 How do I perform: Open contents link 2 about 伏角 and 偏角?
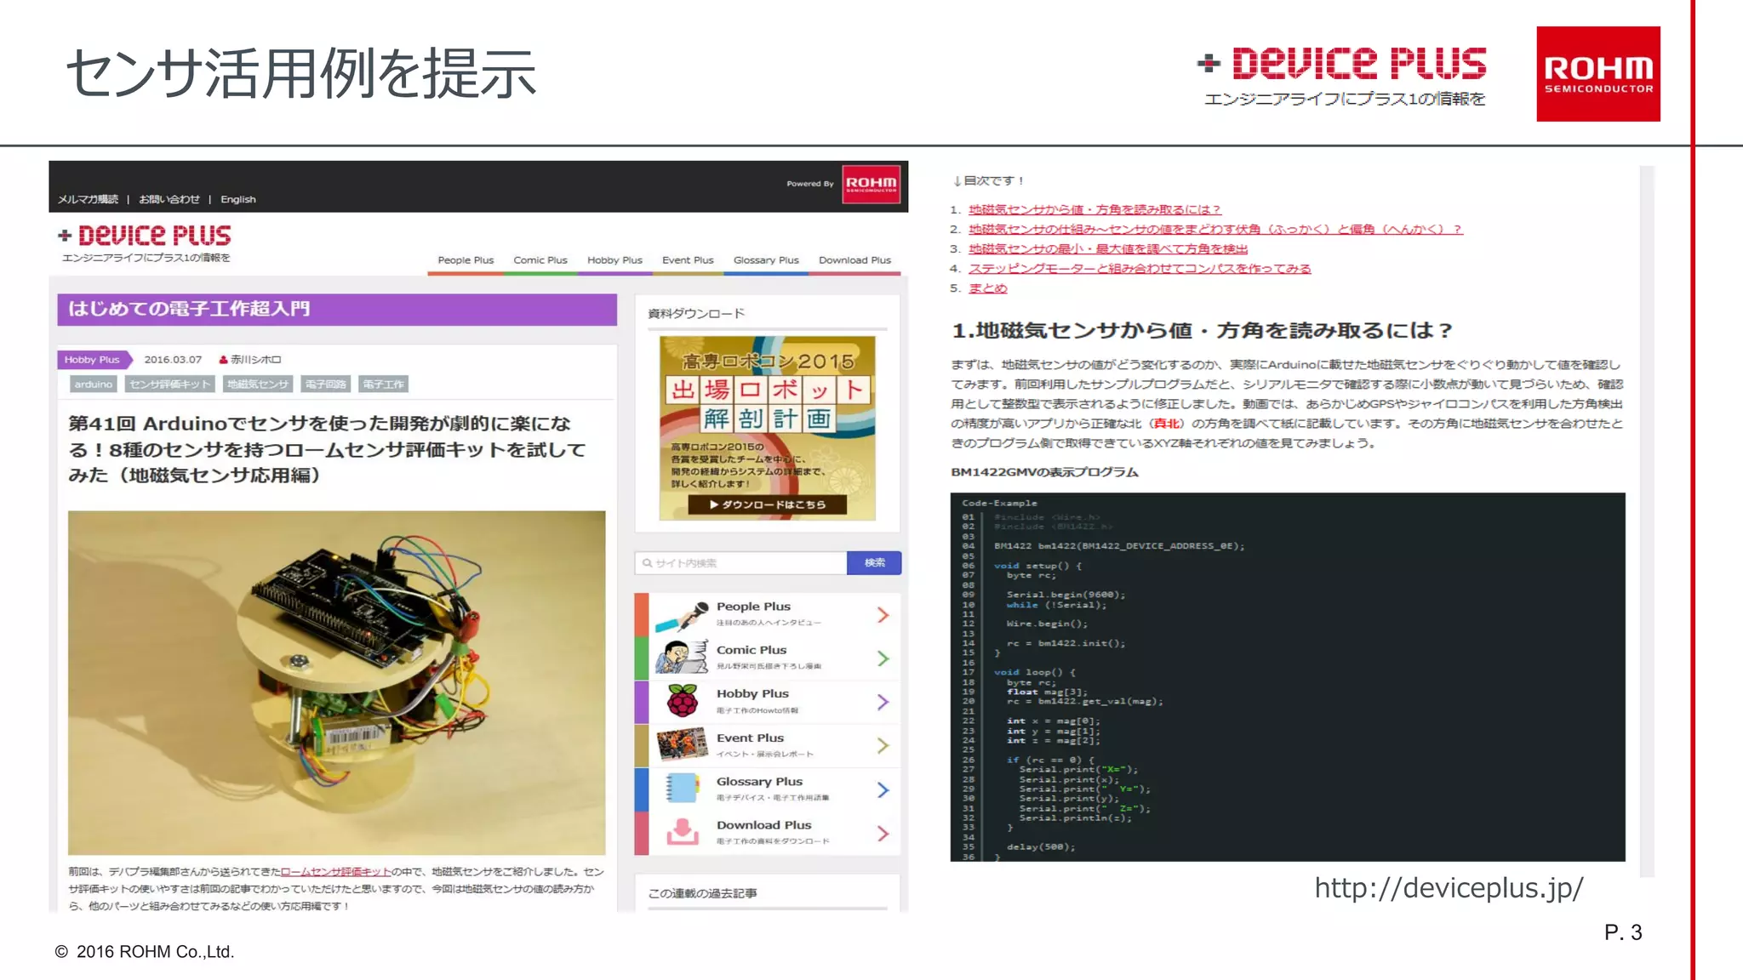1215,230
